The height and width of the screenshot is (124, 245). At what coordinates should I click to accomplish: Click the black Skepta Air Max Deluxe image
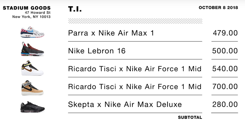(x=32, y=106)
